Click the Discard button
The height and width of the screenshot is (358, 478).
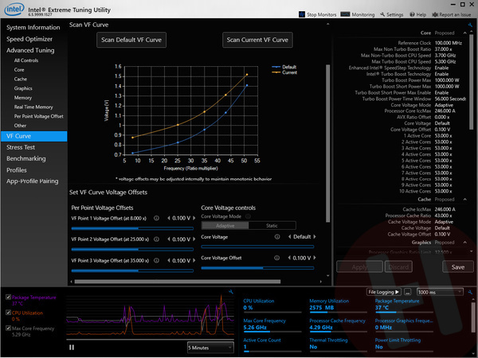(398, 267)
